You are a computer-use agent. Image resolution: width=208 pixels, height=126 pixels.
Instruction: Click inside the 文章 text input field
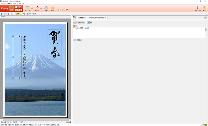pos(138,32)
